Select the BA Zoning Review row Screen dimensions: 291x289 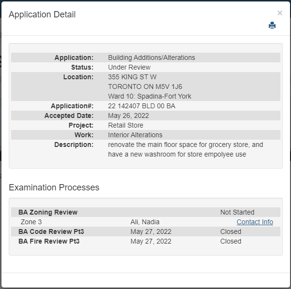(48, 212)
